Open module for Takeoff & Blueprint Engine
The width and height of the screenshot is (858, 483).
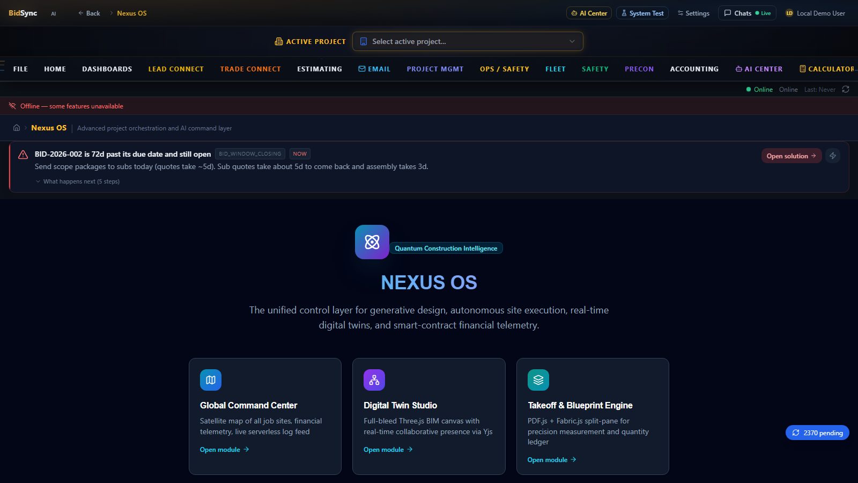coord(552,460)
